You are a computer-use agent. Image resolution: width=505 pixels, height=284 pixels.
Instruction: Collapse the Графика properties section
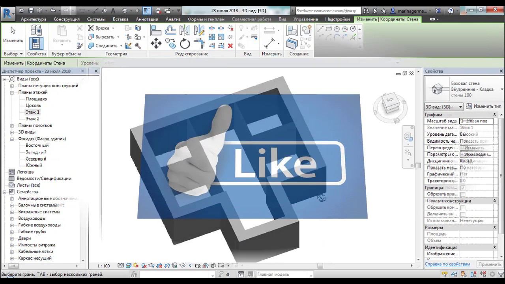coord(495,115)
